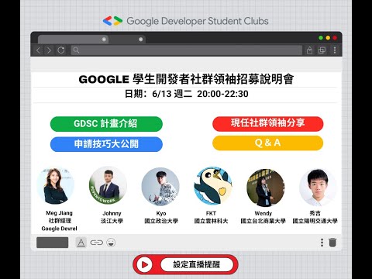Click into the browser address bar

[x=186, y=50]
